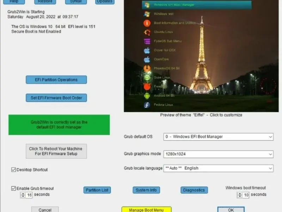This screenshot has height=212, width=282.
Task: Click the Fedora Linux logo icon
Action: pos(147,105)
